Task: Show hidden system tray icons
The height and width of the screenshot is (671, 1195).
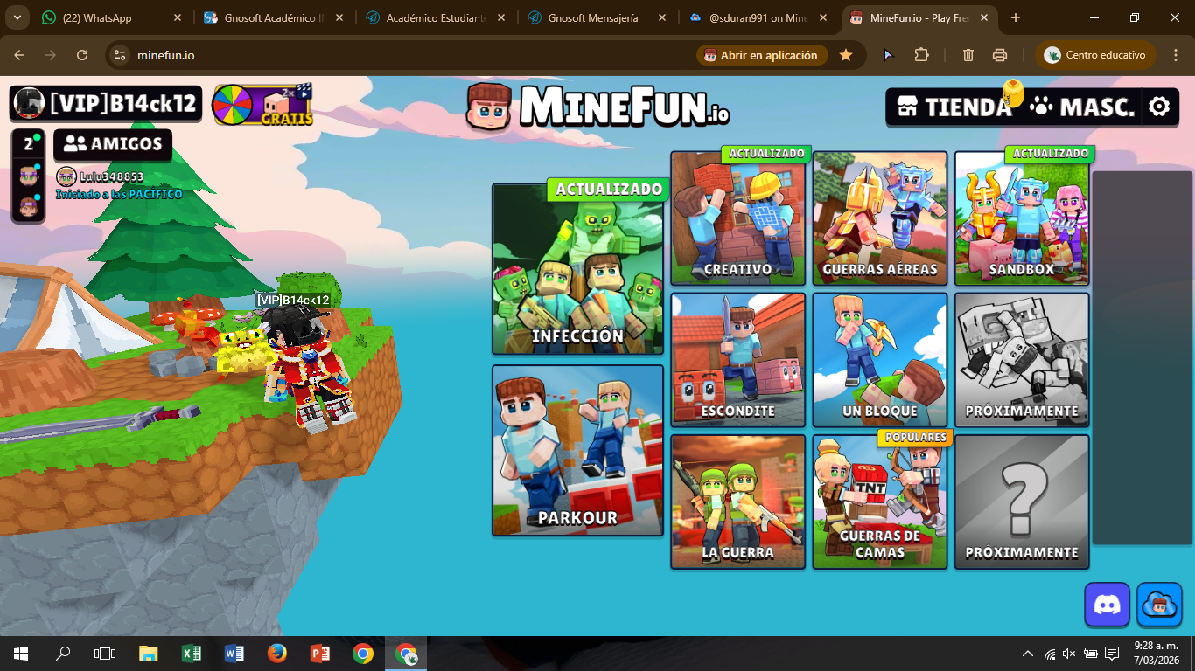Action: click(x=1028, y=654)
